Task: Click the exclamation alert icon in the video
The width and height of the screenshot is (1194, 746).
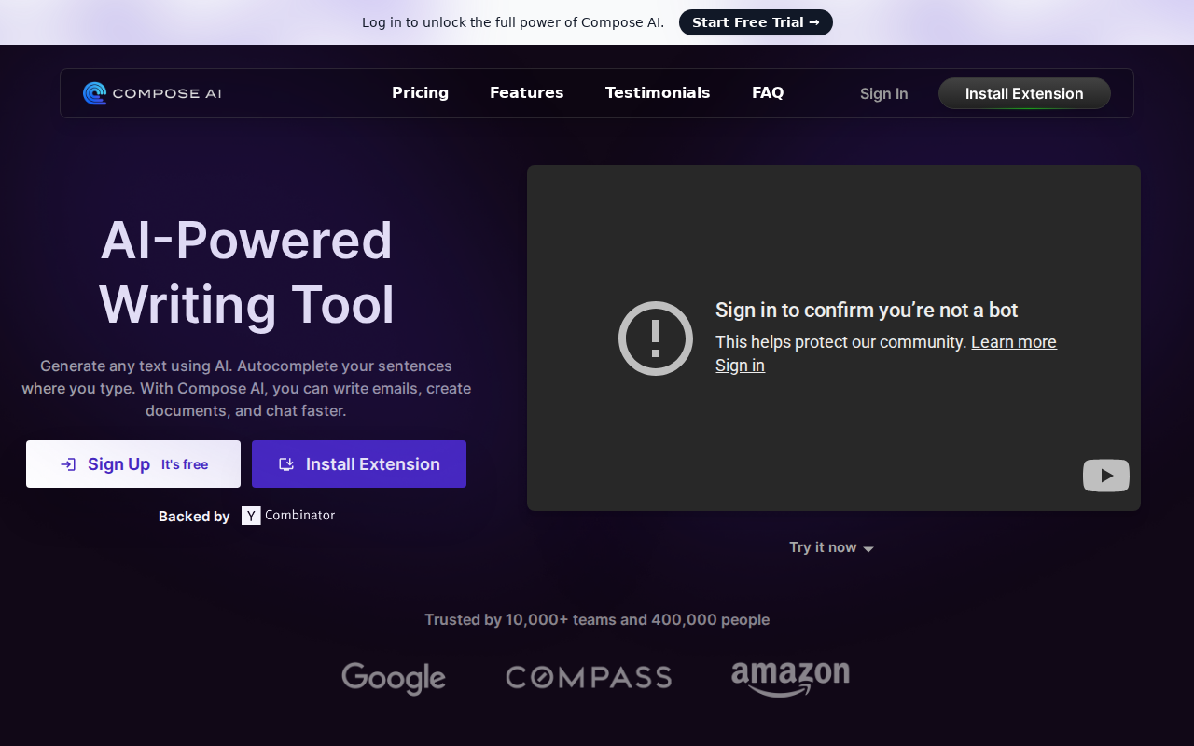Action: point(655,338)
